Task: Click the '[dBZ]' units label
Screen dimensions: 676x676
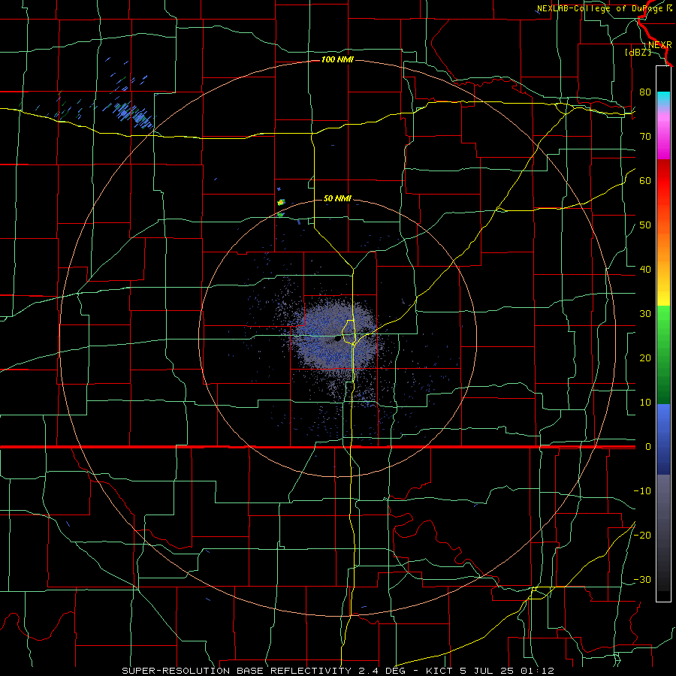Action: coord(638,52)
